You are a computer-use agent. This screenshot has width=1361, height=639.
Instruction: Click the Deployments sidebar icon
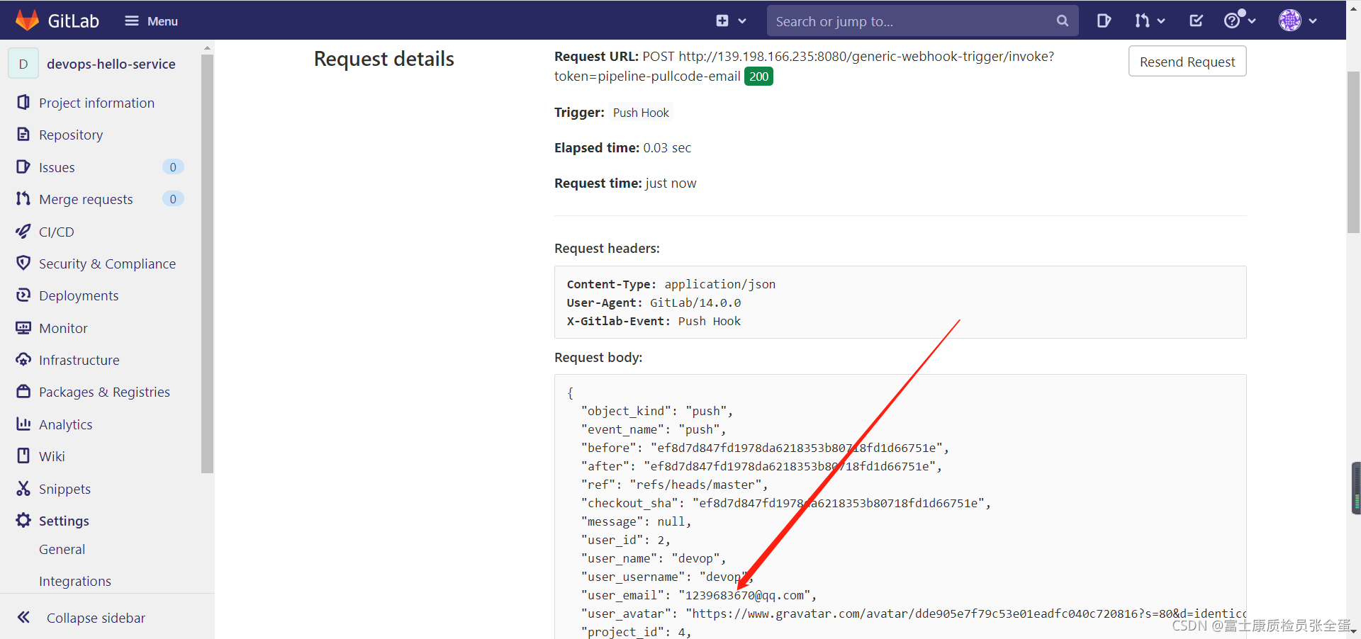point(23,295)
